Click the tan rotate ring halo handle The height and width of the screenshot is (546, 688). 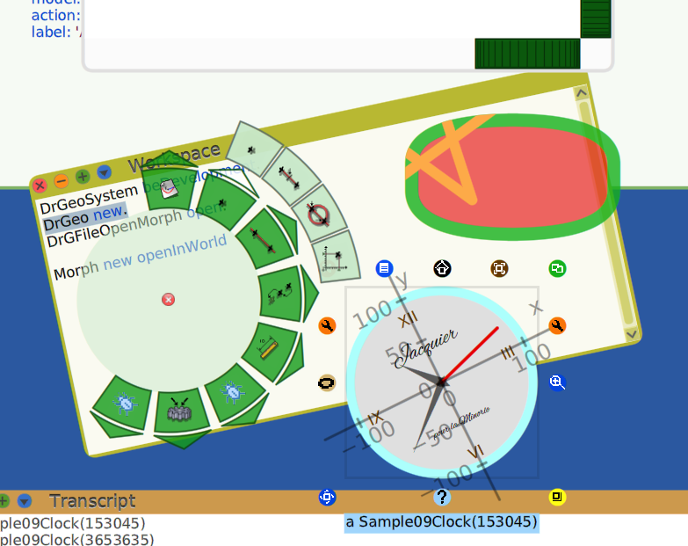tap(327, 382)
